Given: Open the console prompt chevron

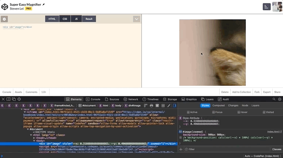Looking at the screenshot, I should point(2,156).
